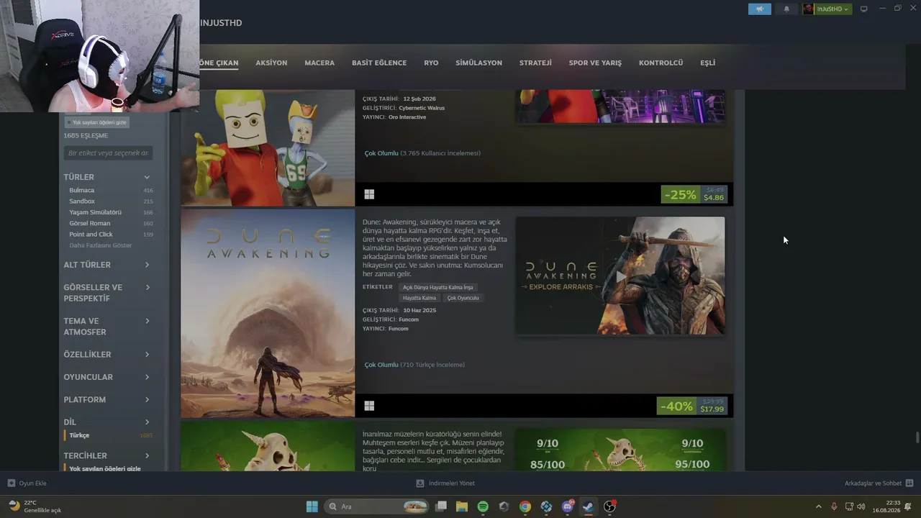Click the Windows platform icon above Dune card
The image size is (921, 518).
click(369, 194)
